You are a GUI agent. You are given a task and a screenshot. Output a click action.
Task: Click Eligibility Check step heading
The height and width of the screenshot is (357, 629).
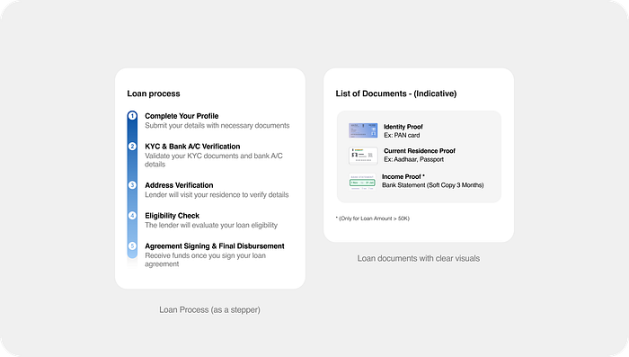point(173,216)
